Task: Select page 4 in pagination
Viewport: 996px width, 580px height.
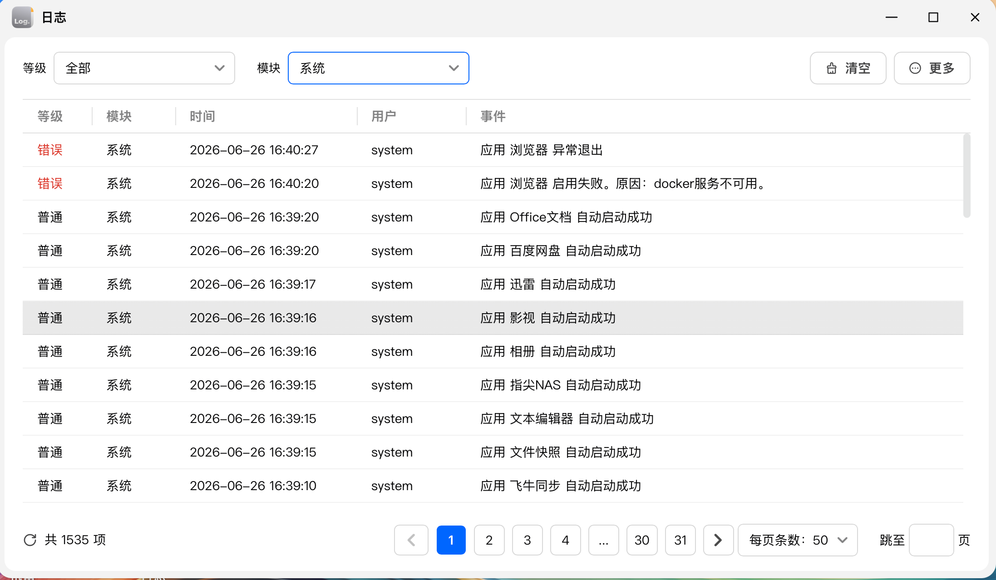Action: pyautogui.click(x=566, y=540)
